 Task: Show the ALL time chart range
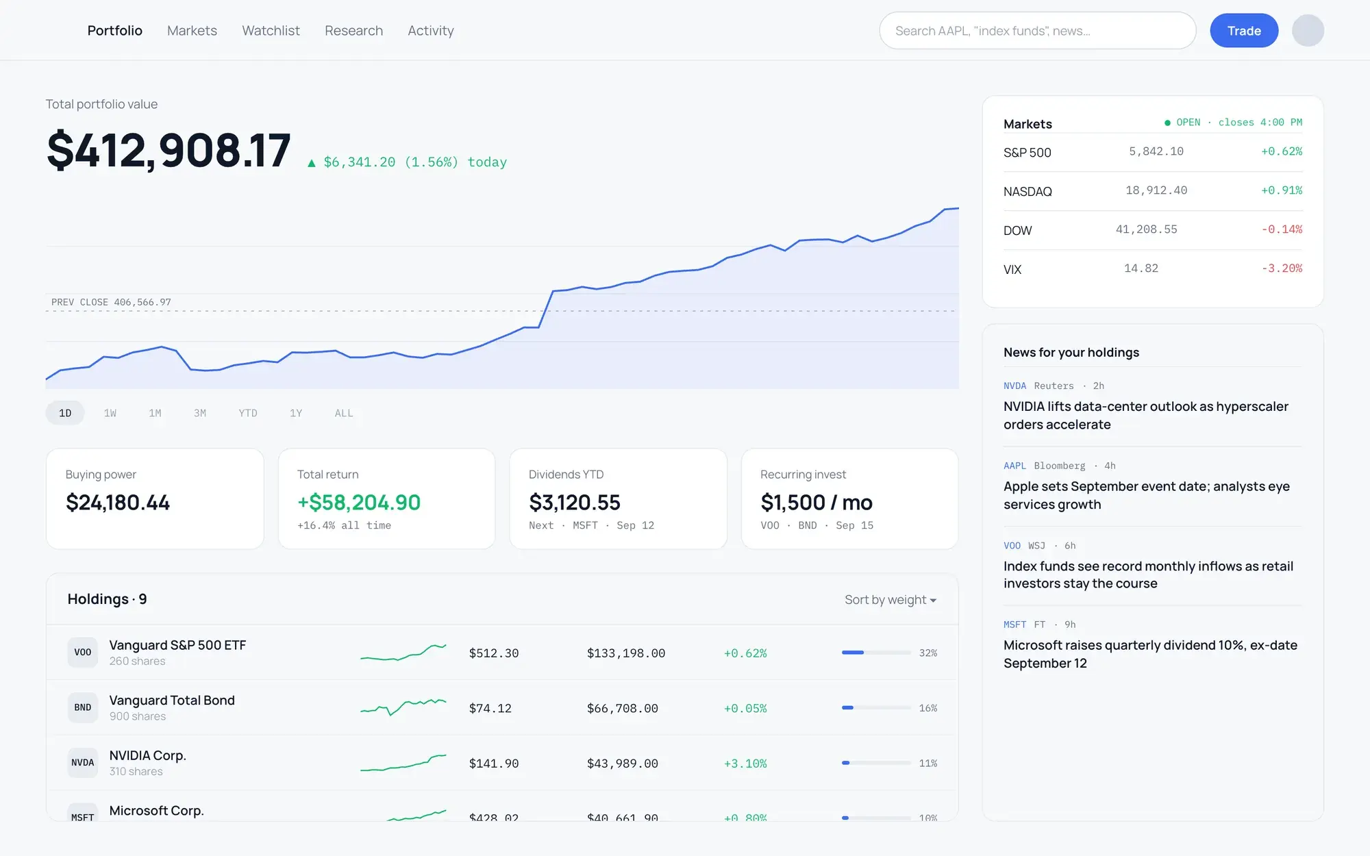point(344,413)
